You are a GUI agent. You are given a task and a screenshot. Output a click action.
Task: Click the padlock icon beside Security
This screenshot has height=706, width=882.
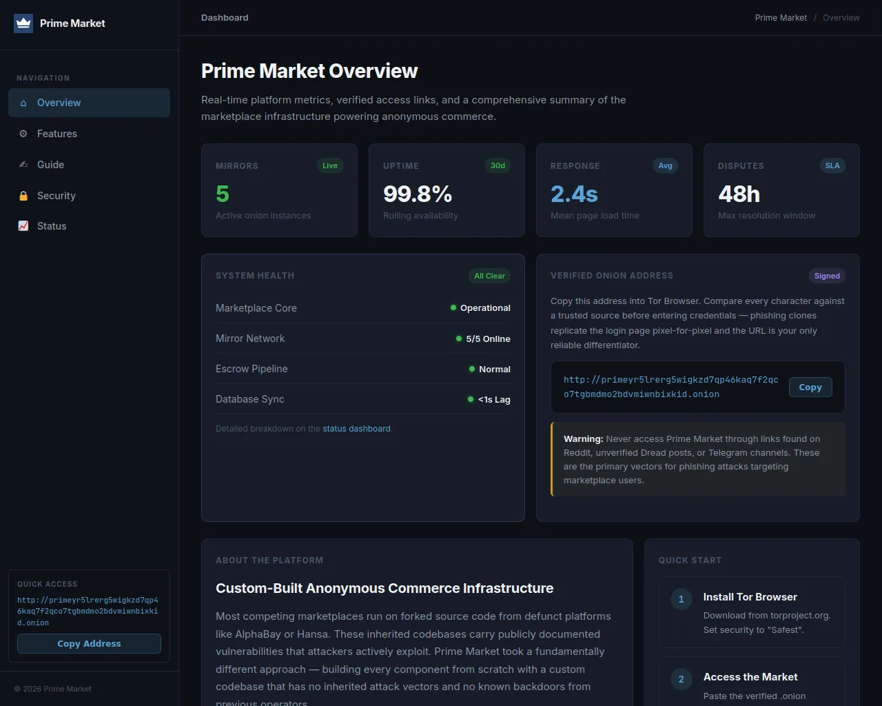pos(23,196)
